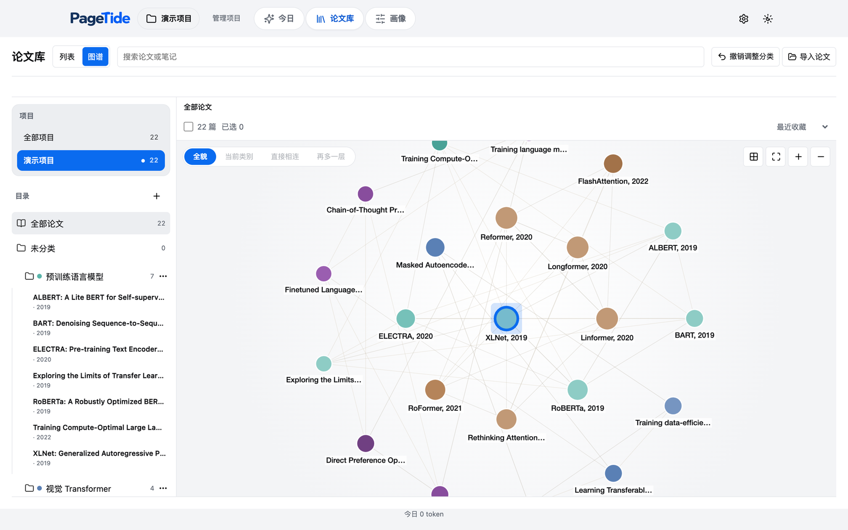Open the 最近收藏 sort dropdown
This screenshot has width=848, height=530.
(802, 127)
